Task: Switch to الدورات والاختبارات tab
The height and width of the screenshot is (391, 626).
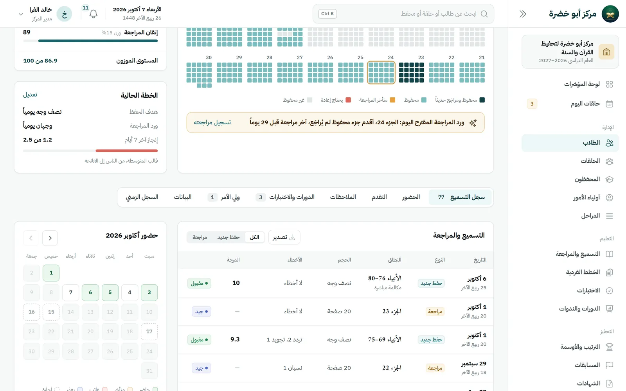Action: [x=285, y=197]
